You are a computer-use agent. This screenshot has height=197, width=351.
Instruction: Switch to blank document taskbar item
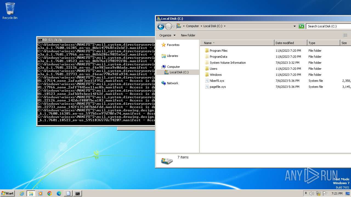(x=68, y=193)
